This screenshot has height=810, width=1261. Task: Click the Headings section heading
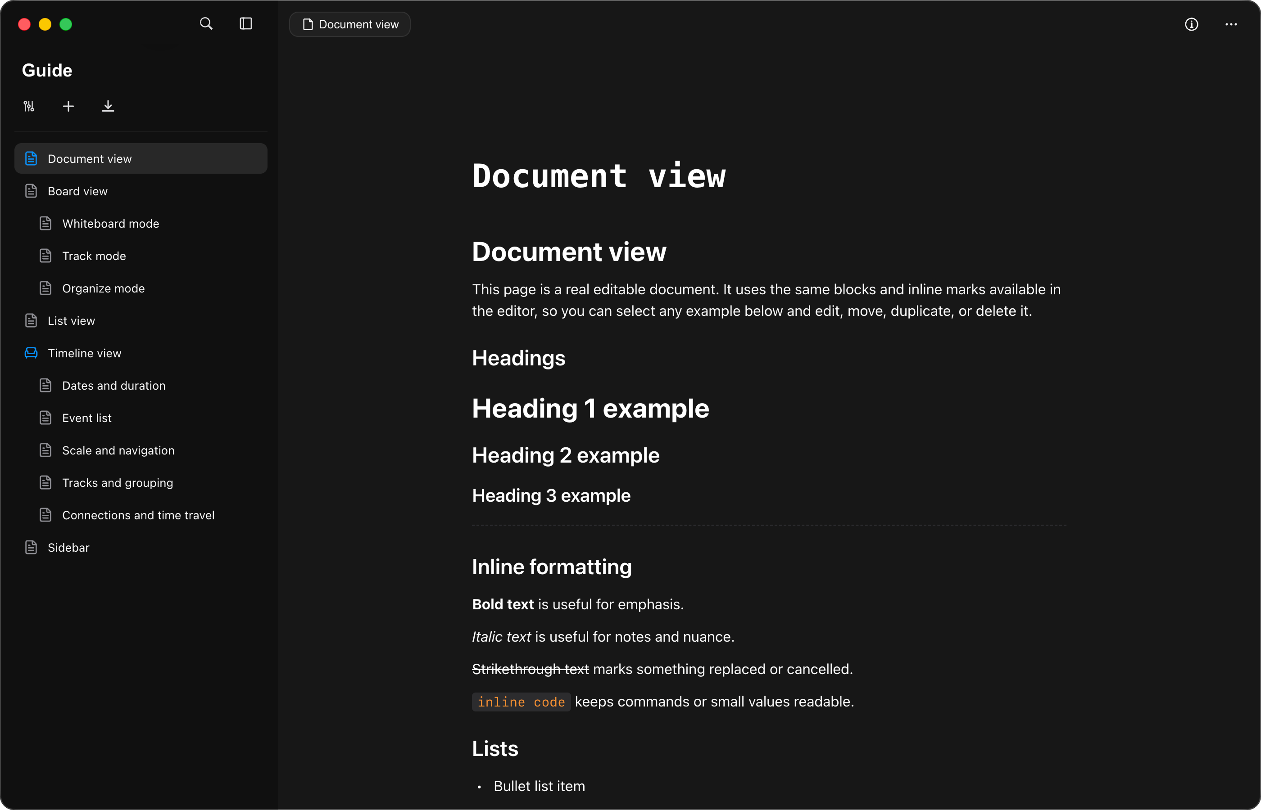point(518,358)
